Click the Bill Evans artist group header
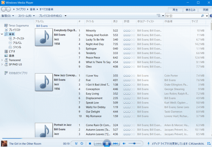Viewport: 212px width, 147px height. [x=42, y=26]
